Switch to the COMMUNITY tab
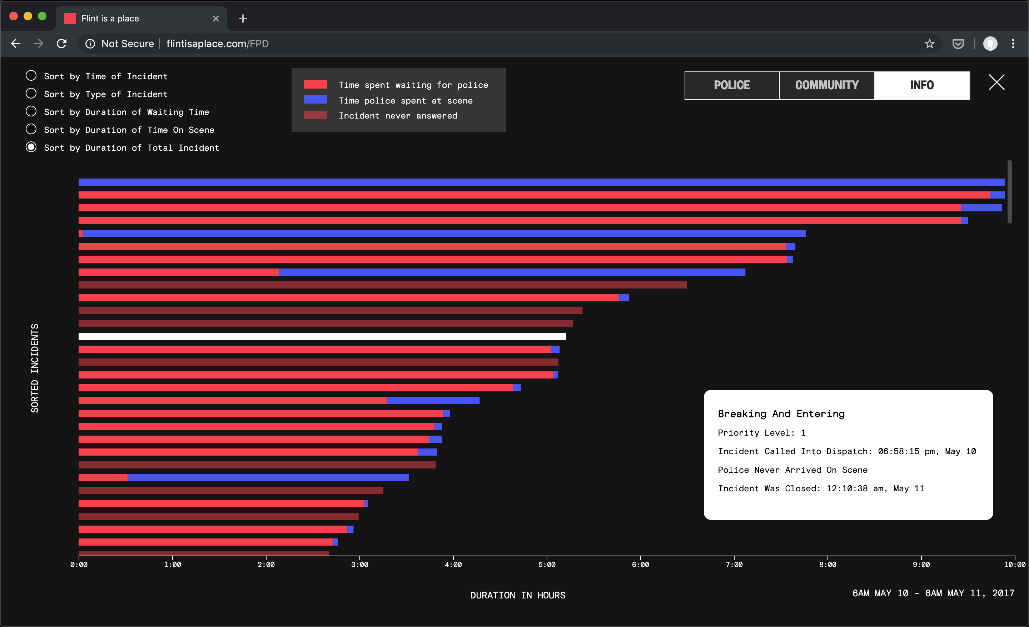Viewport: 1029px width, 627px height. (x=826, y=85)
